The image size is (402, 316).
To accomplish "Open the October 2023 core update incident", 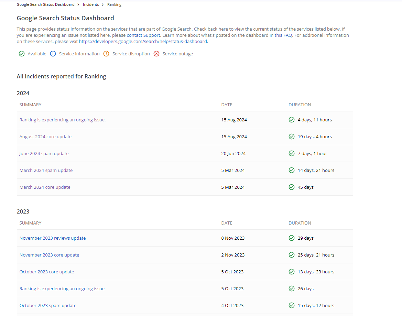I will 47,272.
